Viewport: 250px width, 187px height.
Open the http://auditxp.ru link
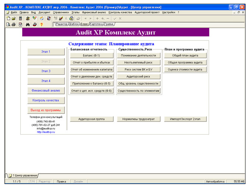pyautogui.click(x=46, y=132)
